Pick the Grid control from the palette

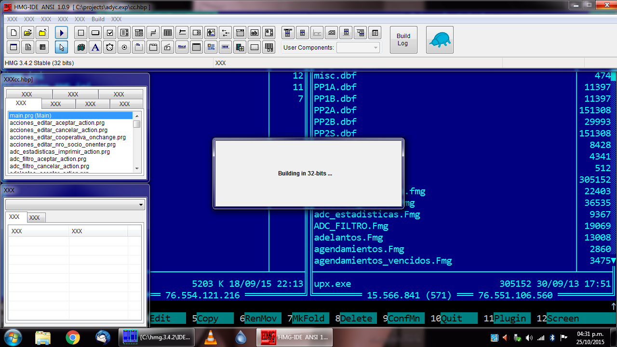(x=168, y=33)
